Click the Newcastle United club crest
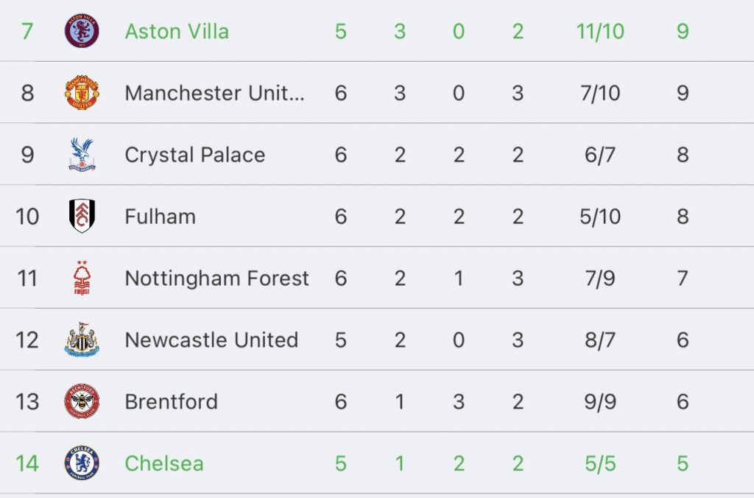 click(x=82, y=340)
